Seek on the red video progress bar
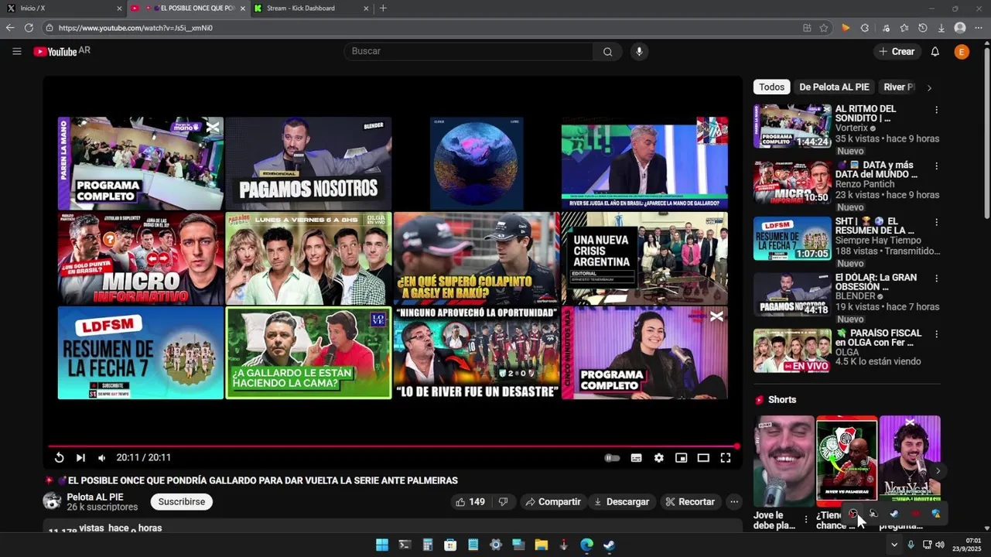Screen dimensions: 991x557 393,446
